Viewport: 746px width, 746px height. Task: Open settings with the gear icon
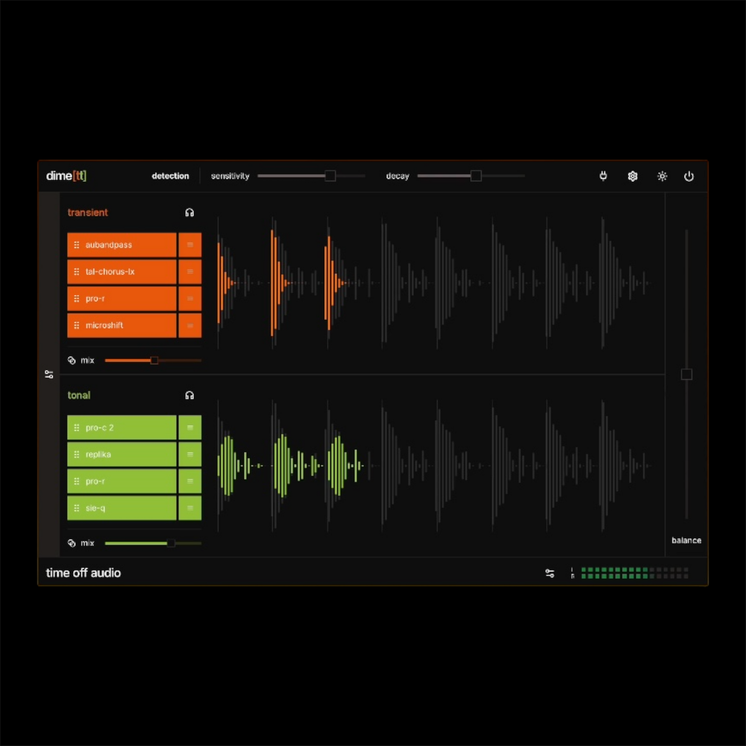[633, 176]
